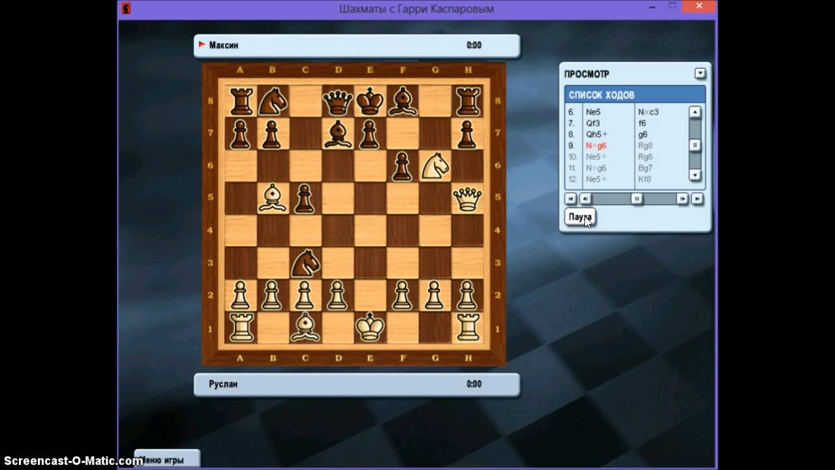835x470 pixels.
Task: Select move 7 black f6 in list
Action: click(642, 123)
